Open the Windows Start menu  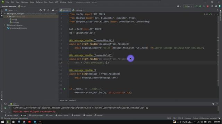(2, 122)
